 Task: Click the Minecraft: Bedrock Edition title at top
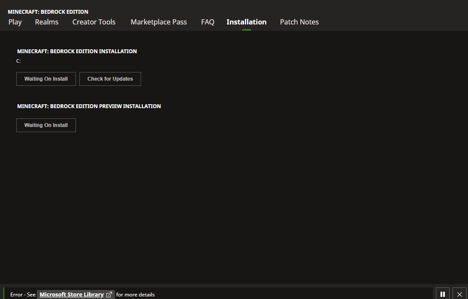point(48,12)
